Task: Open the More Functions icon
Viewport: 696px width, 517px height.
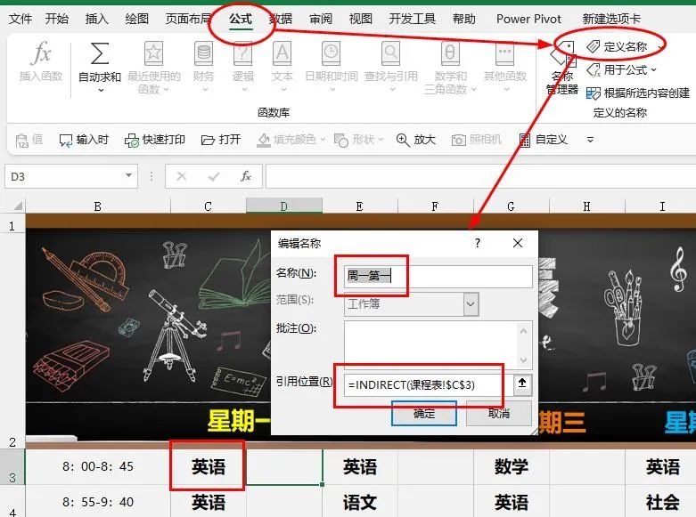Action: click(x=504, y=53)
